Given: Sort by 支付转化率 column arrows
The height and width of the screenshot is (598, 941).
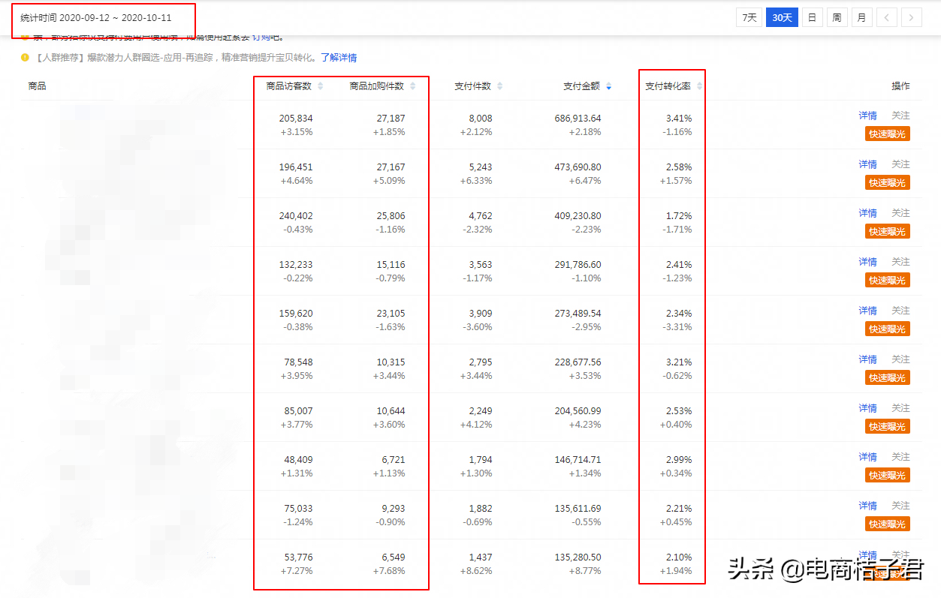Looking at the screenshot, I should (x=700, y=86).
